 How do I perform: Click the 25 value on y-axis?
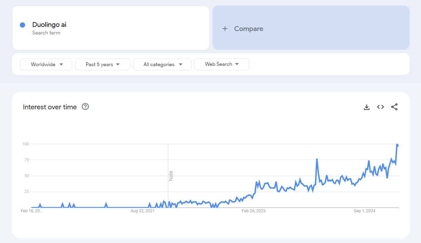(x=27, y=192)
